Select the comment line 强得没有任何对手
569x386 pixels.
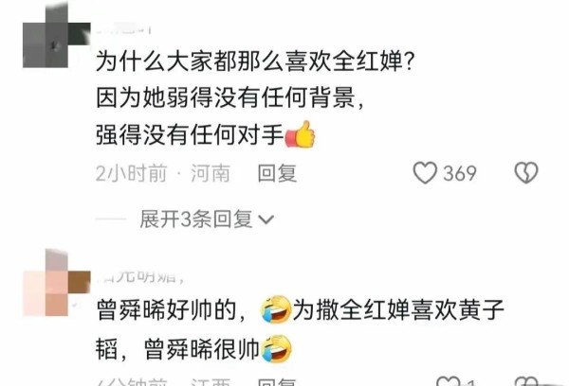click(190, 134)
